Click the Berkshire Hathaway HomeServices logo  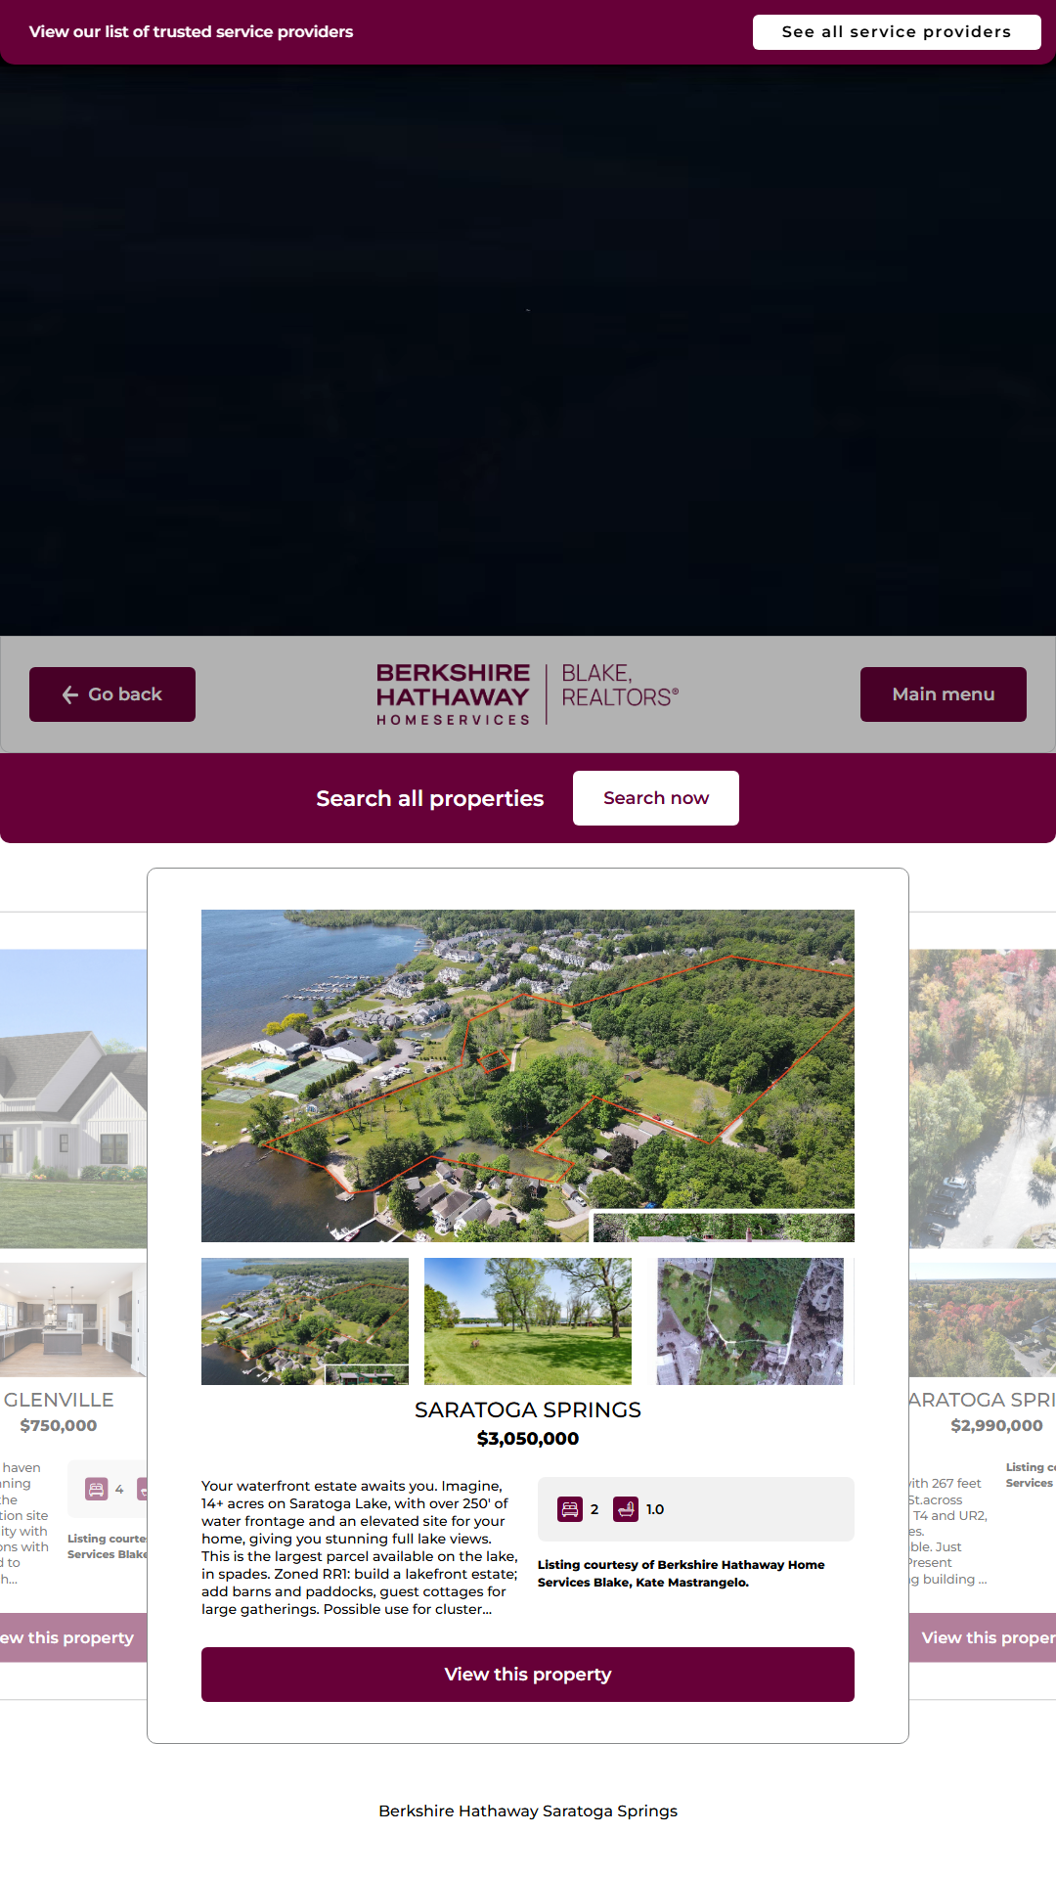(454, 693)
